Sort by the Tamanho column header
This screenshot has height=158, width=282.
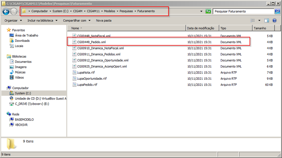click(x=263, y=28)
